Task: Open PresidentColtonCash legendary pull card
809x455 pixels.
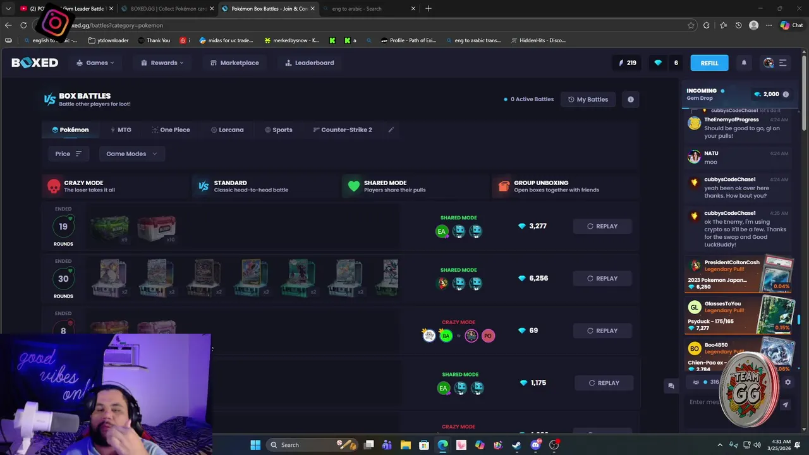Action: pos(739,274)
